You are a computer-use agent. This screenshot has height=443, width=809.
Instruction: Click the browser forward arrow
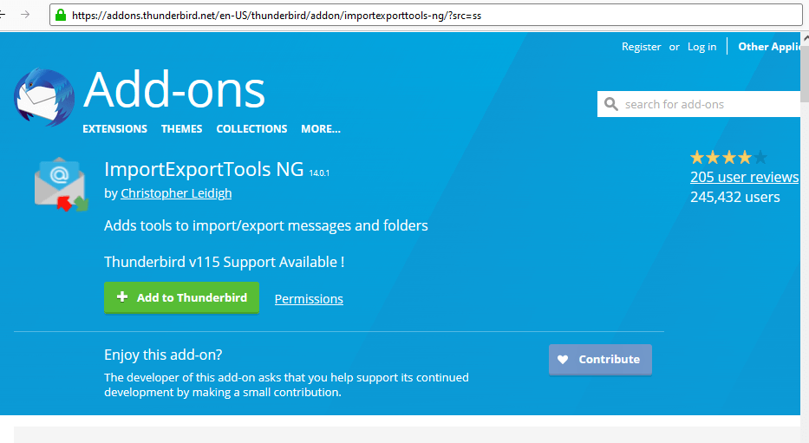tap(25, 15)
